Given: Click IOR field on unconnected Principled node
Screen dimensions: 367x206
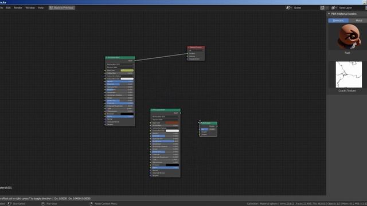Looking at the screenshot, I should tap(165, 160).
